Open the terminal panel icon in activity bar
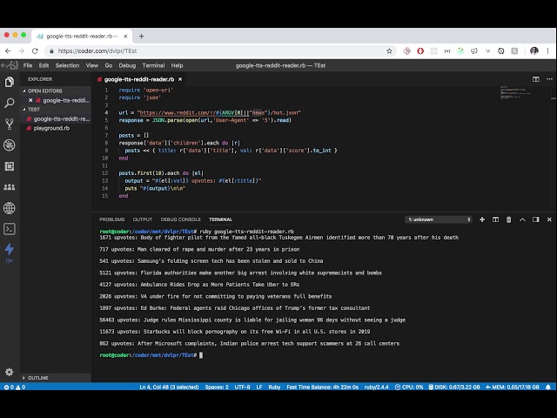This screenshot has width=557, height=418. [10, 229]
